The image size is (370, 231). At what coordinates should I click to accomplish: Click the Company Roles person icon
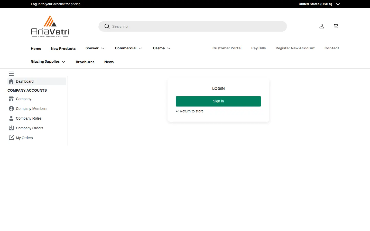point(11,118)
